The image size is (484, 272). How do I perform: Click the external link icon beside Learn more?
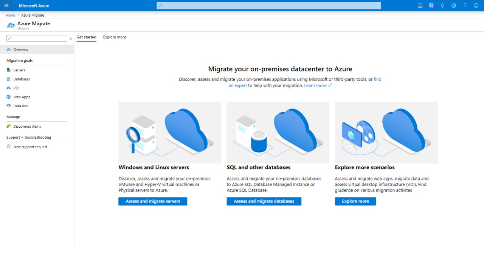click(330, 85)
